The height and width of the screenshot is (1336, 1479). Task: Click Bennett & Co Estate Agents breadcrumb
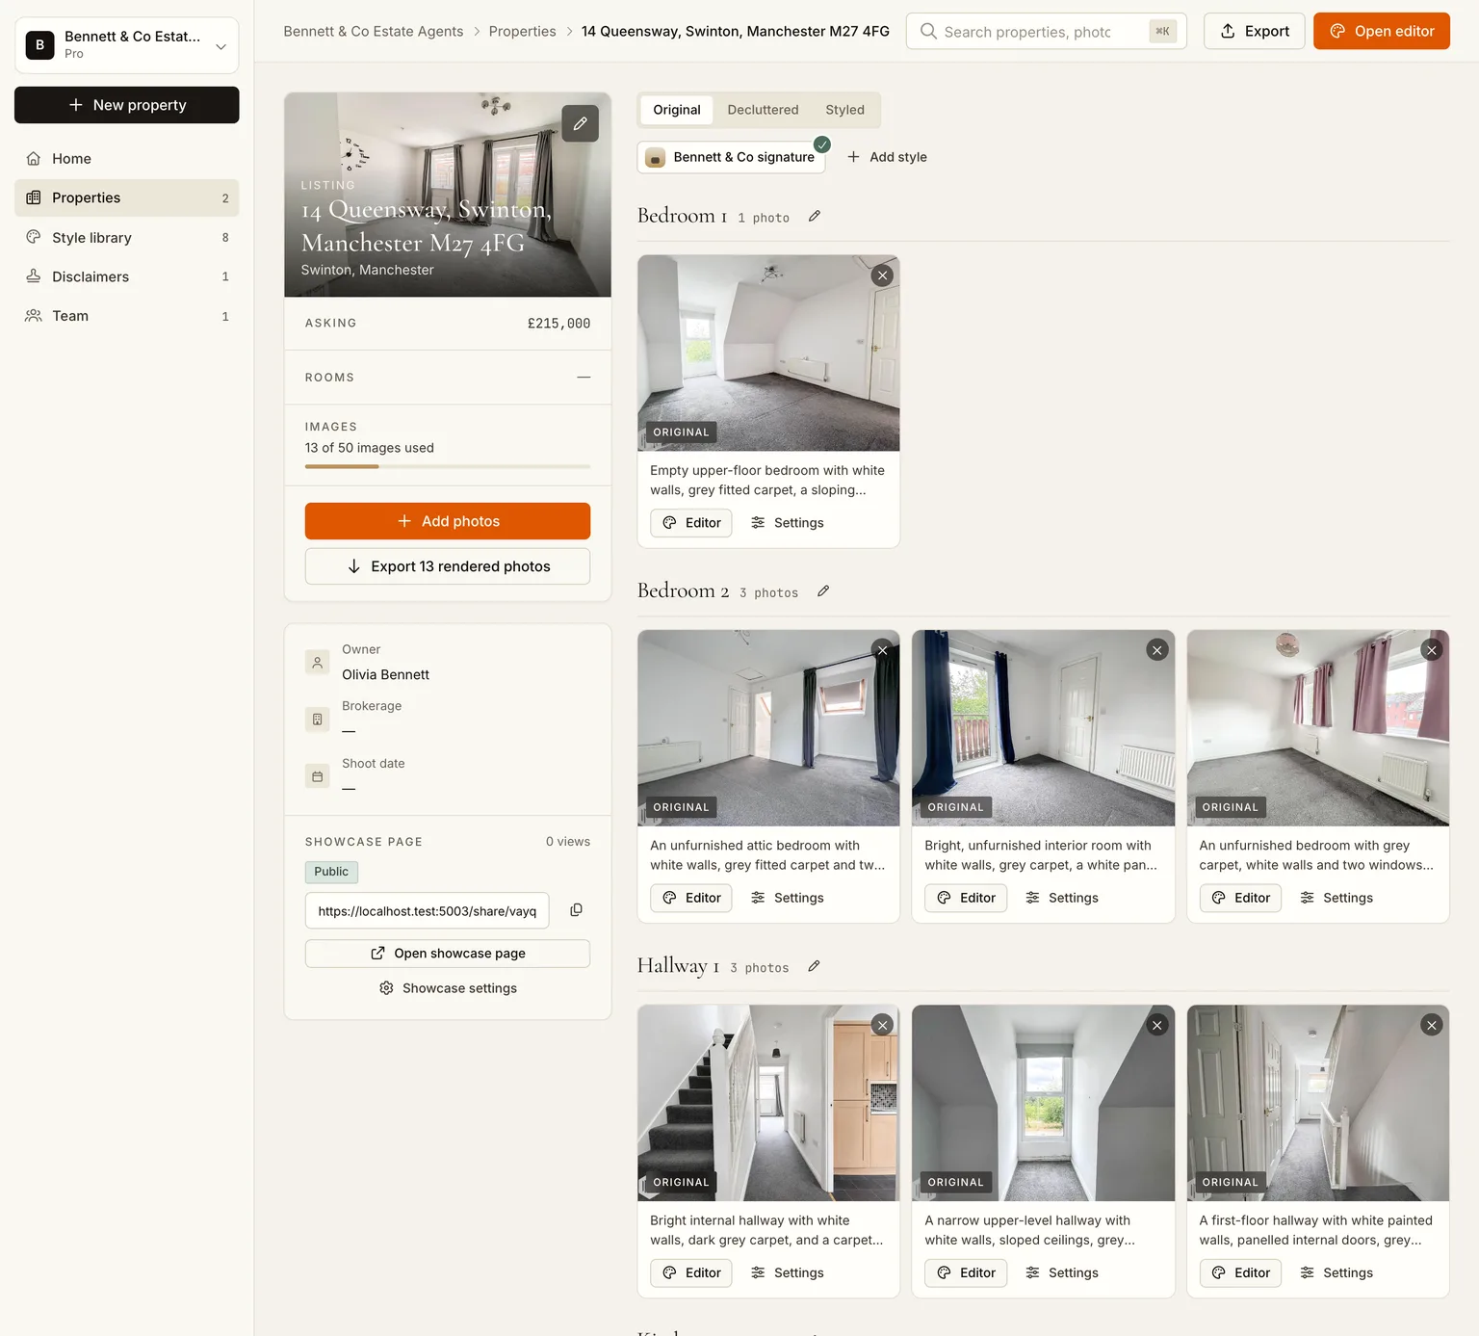[374, 31]
